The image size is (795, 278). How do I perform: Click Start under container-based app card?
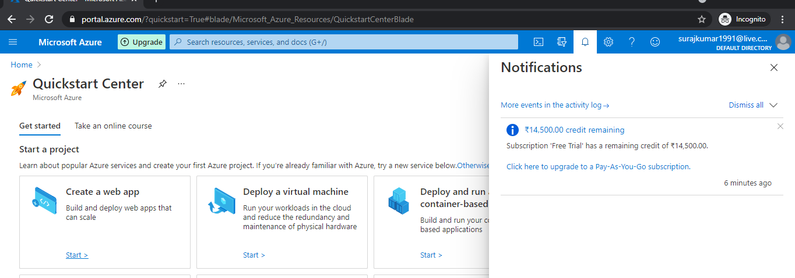[x=431, y=255]
